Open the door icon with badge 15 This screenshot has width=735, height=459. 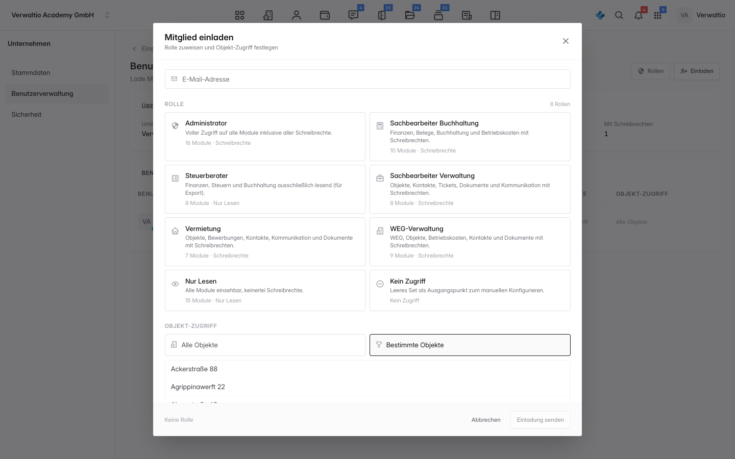[382, 15]
